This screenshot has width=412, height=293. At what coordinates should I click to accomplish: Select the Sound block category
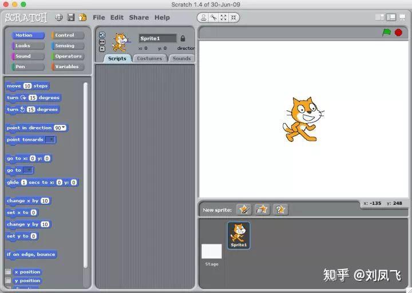[28, 56]
